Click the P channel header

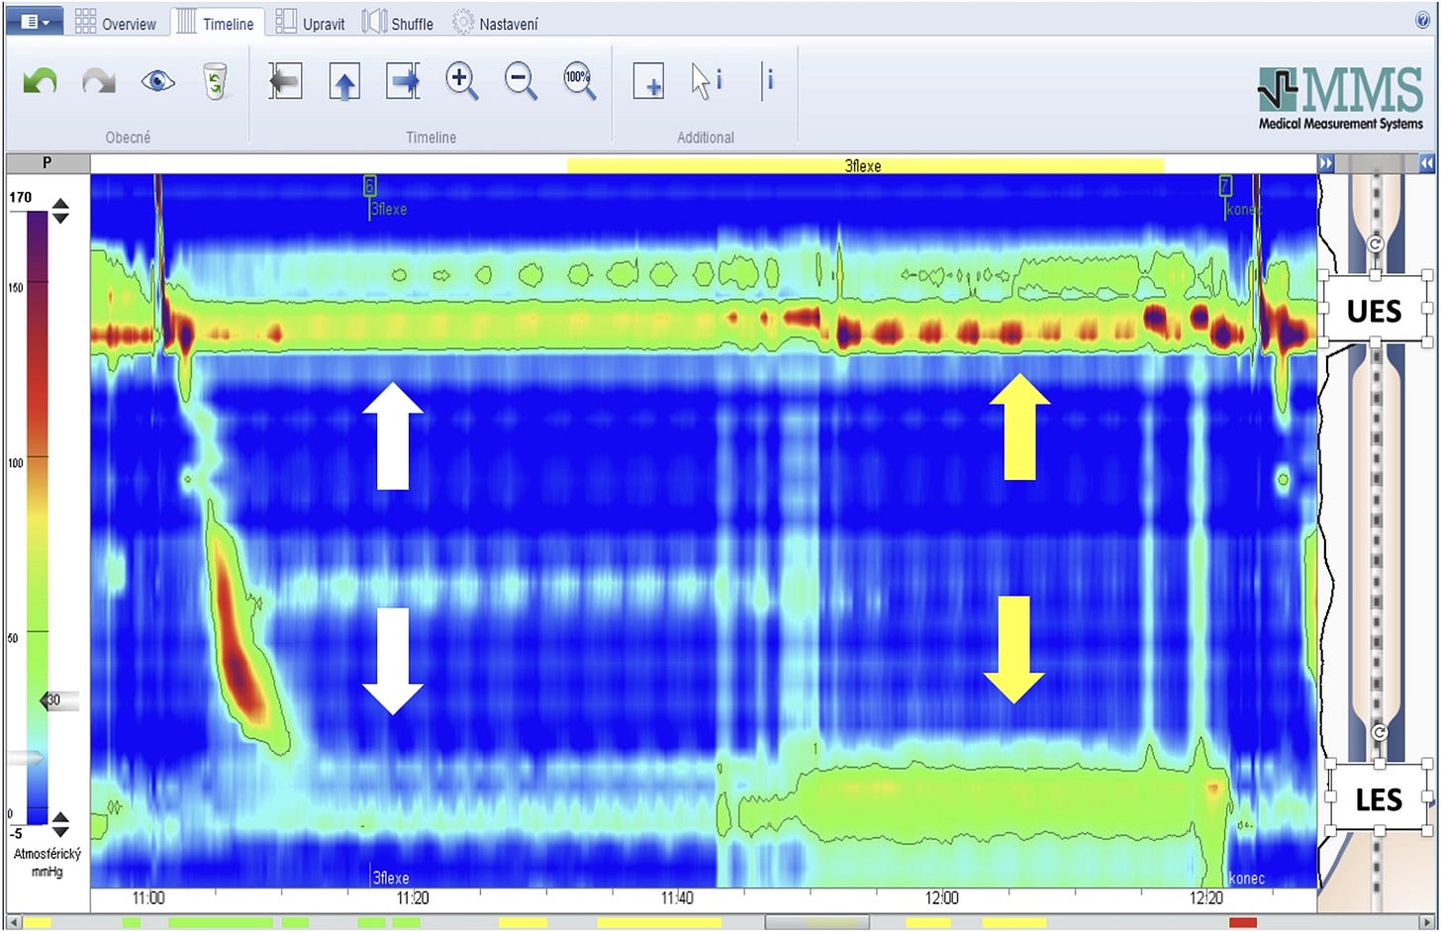pos(47,163)
